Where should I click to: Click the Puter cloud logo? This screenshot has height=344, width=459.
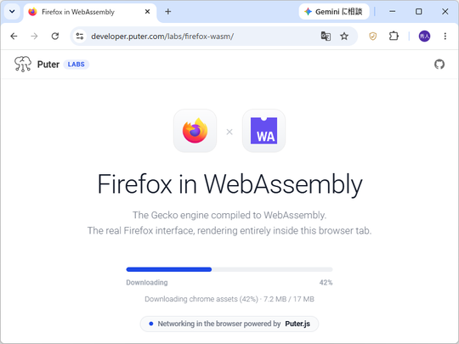tap(23, 64)
